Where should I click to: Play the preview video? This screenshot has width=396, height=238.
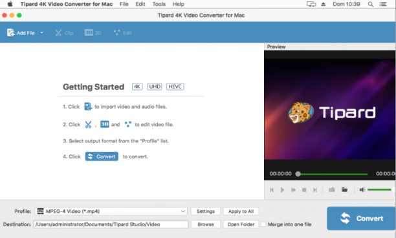pos(282,189)
